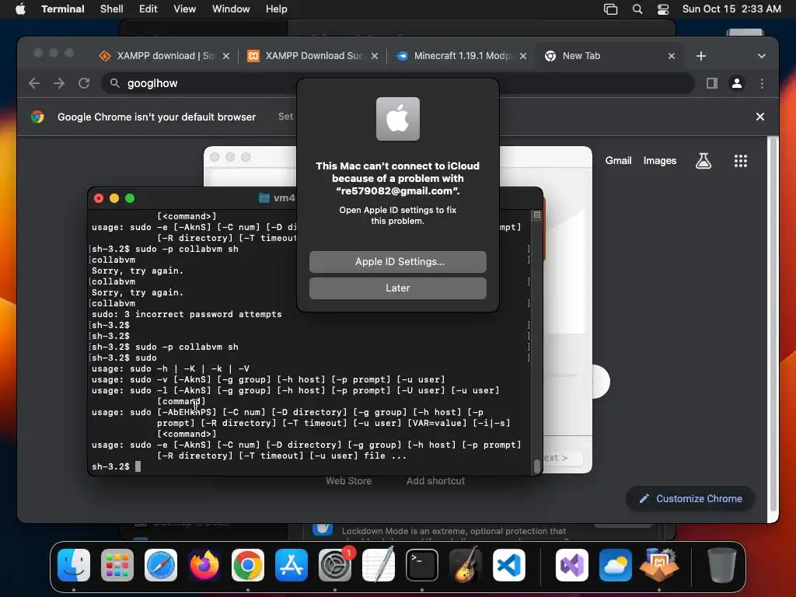Open a new Chrome tab

tap(701, 56)
